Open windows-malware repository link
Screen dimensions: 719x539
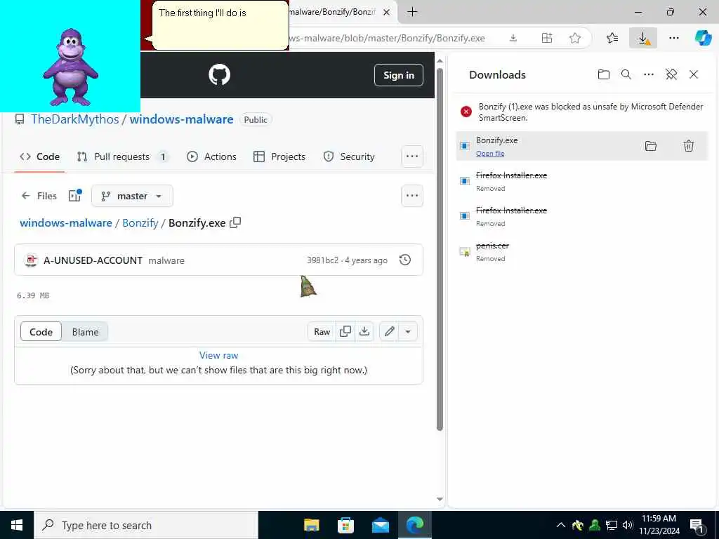coord(182,119)
